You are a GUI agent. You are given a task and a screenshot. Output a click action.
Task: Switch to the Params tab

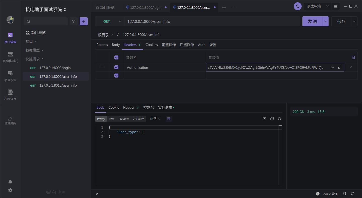(102, 45)
